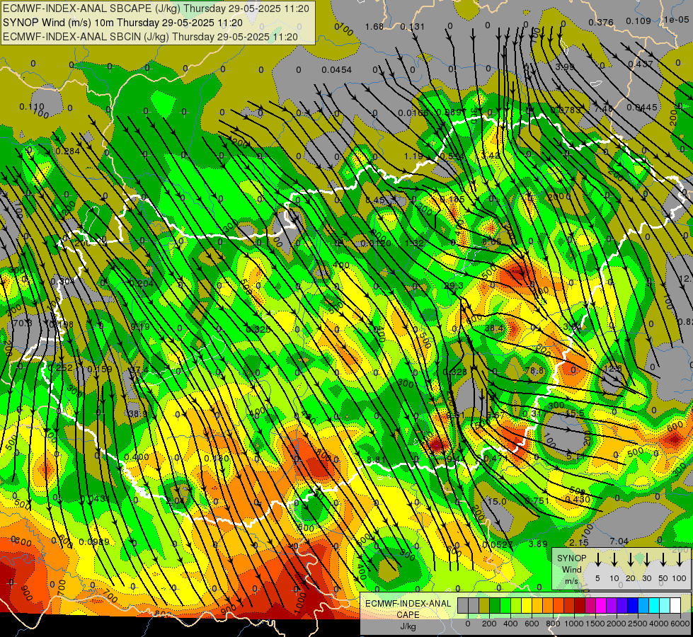This screenshot has width=693, height=637.
Task: Click the '29.3' value on the map
Action: (x=454, y=286)
